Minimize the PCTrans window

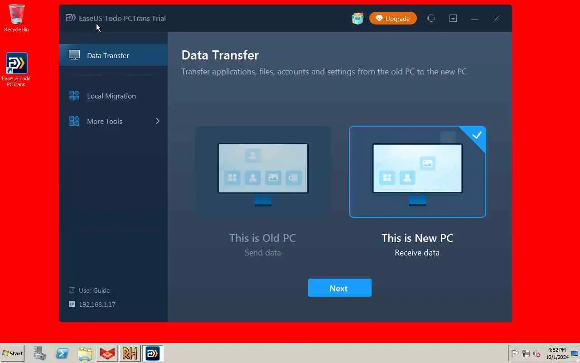point(475,19)
